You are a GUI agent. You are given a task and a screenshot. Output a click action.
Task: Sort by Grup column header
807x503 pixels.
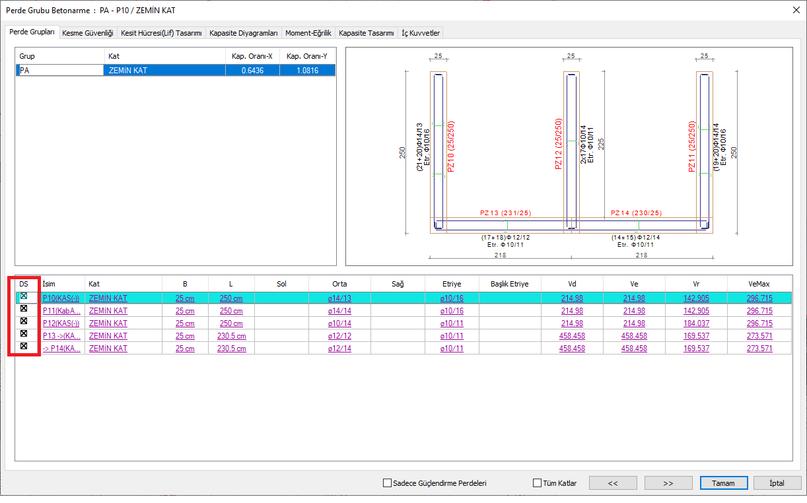coord(60,56)
